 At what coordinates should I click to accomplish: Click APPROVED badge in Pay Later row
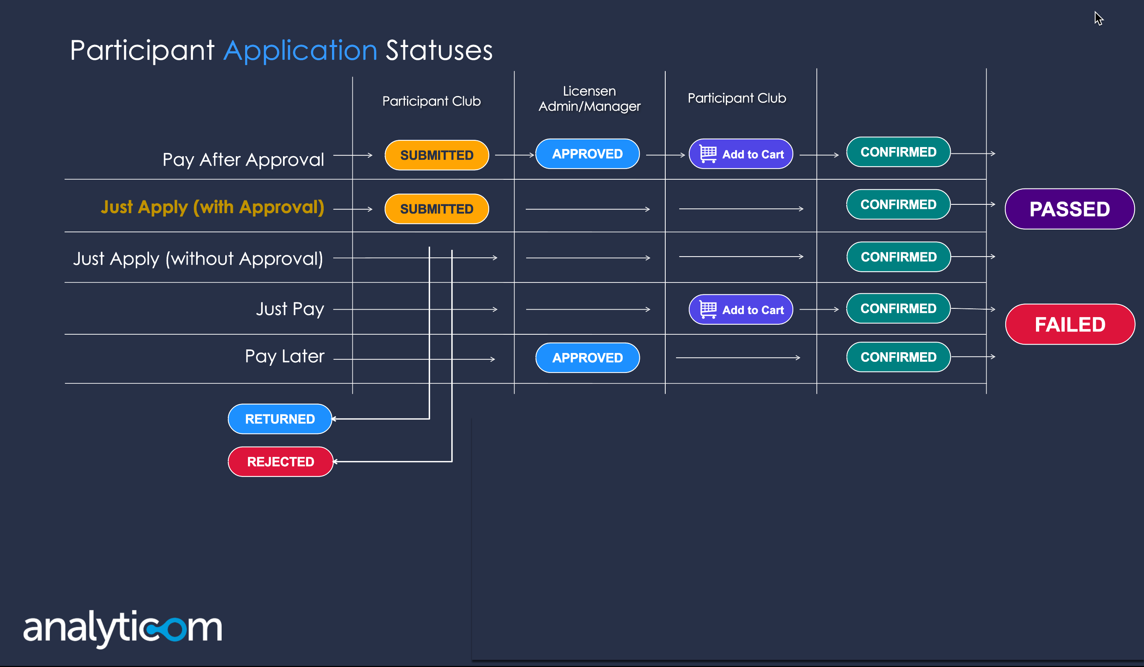587,357
